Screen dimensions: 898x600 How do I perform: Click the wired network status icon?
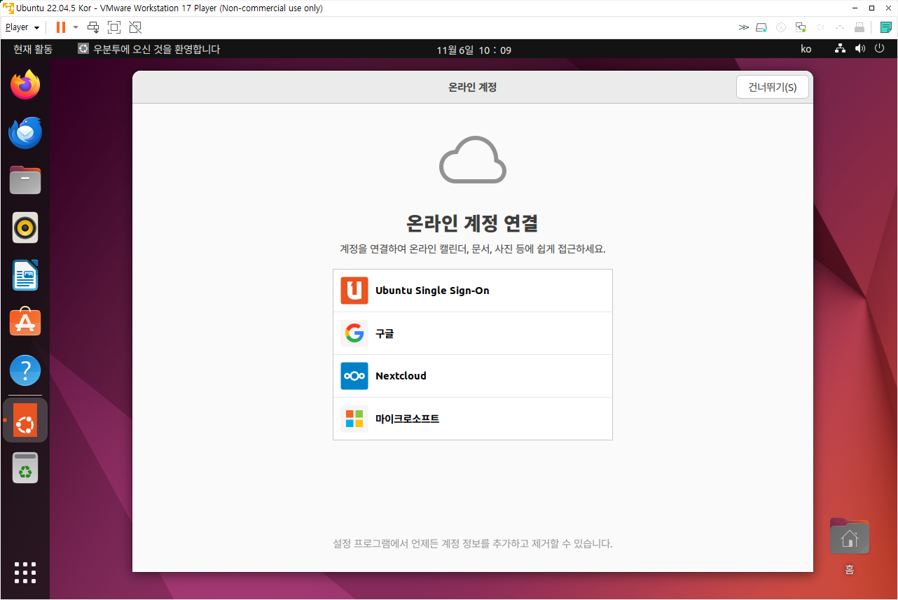841,49
